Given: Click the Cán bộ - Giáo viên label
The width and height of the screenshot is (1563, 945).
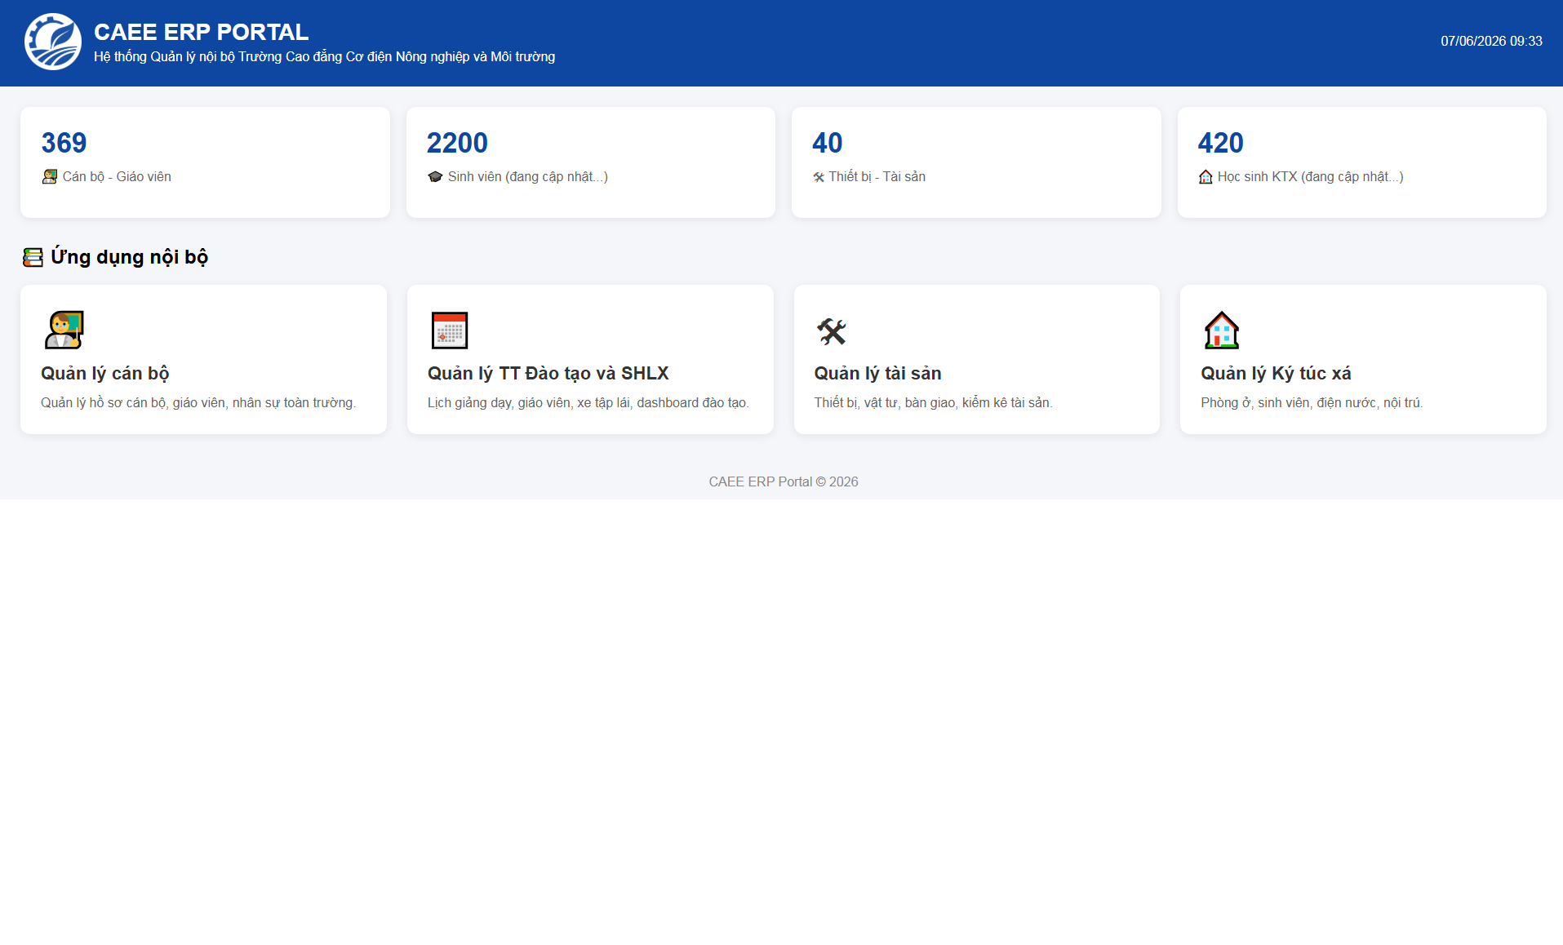Looking at the screenshot, I should tap(117, 177).
